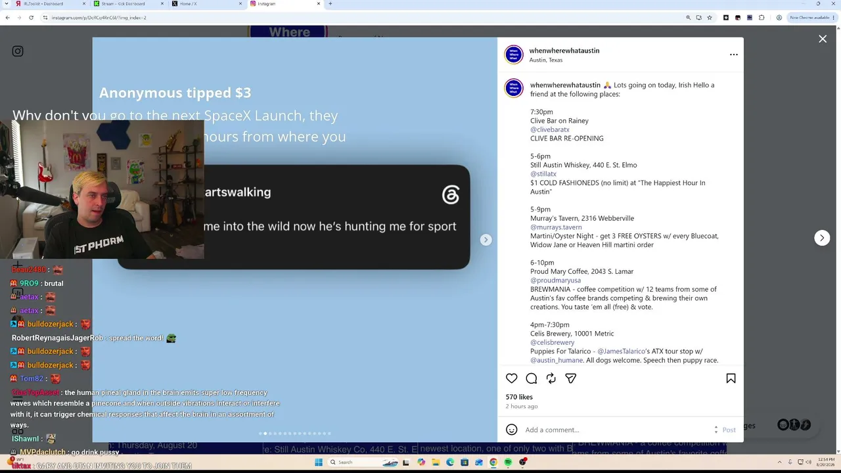Open the Windows Start menu
Viewport: 841px width, 473px height.
319,462
